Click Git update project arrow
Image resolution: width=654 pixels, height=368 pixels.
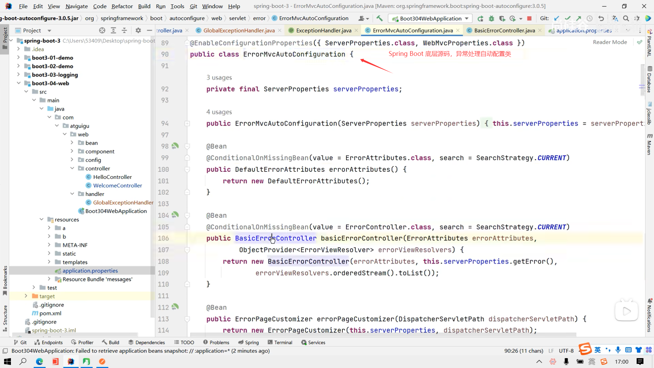pos(557,18)
